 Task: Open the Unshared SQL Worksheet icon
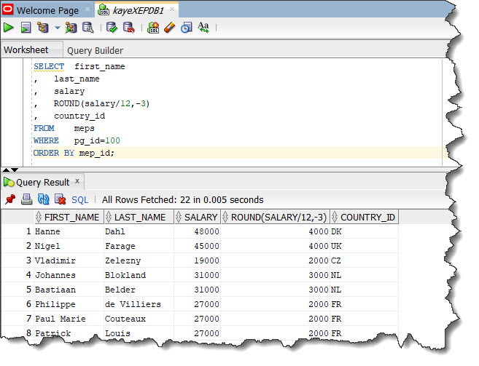[x=153, y=28]
